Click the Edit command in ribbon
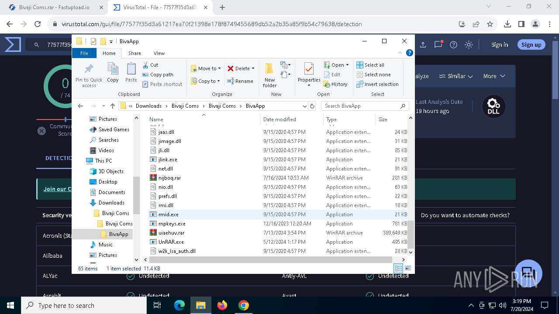Screen dimensions: 559x314 pyautogui.click(x=332, y=75)
